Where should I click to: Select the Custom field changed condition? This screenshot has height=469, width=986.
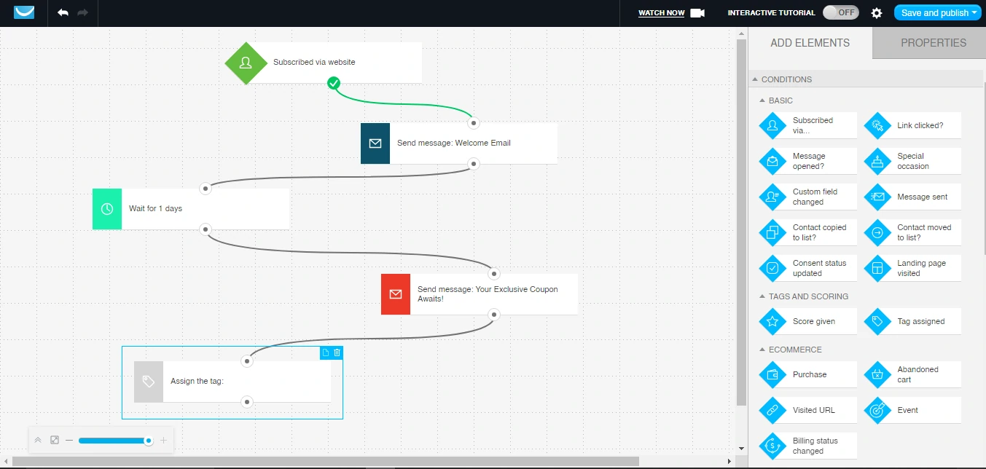pos(807,197)
